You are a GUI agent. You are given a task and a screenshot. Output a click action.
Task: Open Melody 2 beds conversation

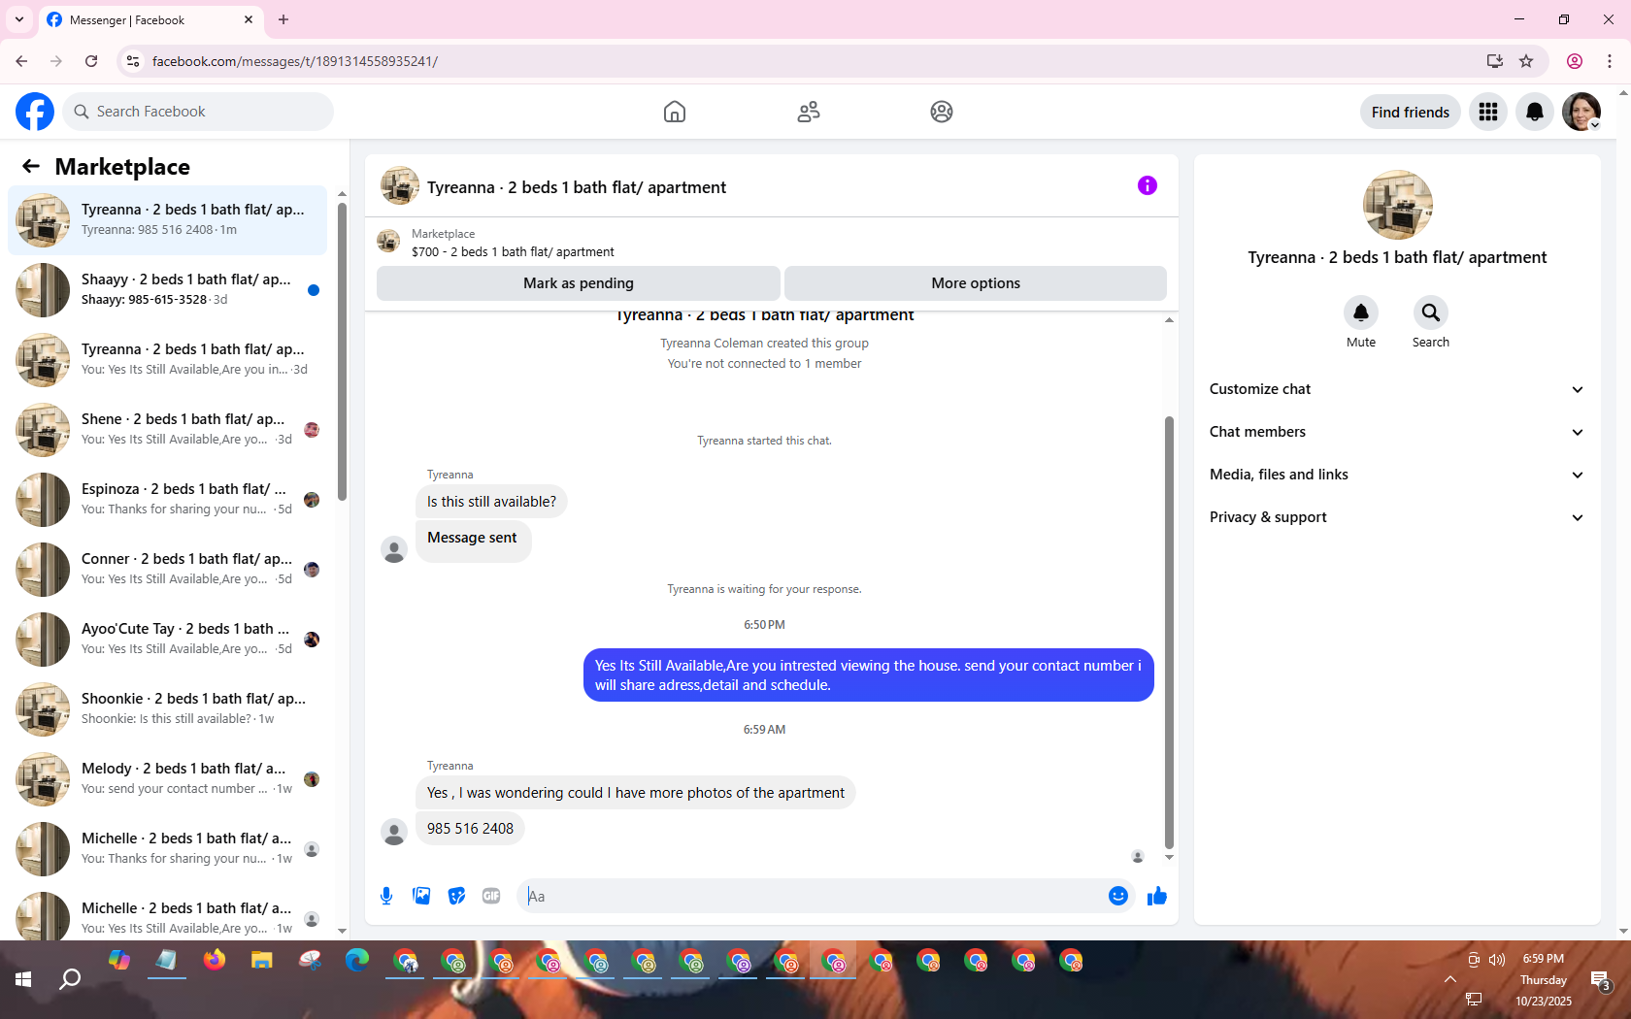coord(168,779)
